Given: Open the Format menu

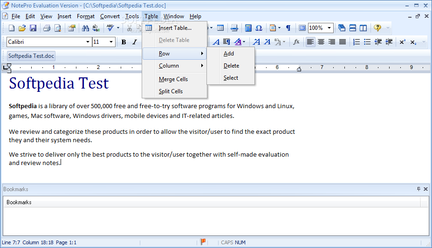Looking at the screenshot, I should click(x=86, y=16).
